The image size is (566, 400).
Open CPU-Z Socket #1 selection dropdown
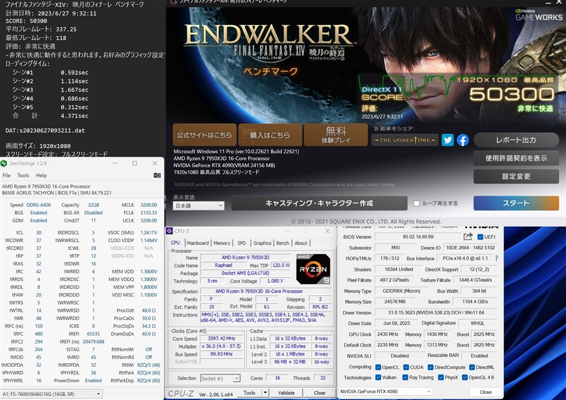[x=220, y=378]
